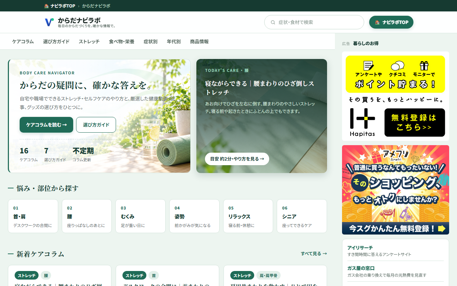Click the Hapitas plus-sign logo
Screen dimensions: 457x286
pyautogui.click(x=362, y=118)
